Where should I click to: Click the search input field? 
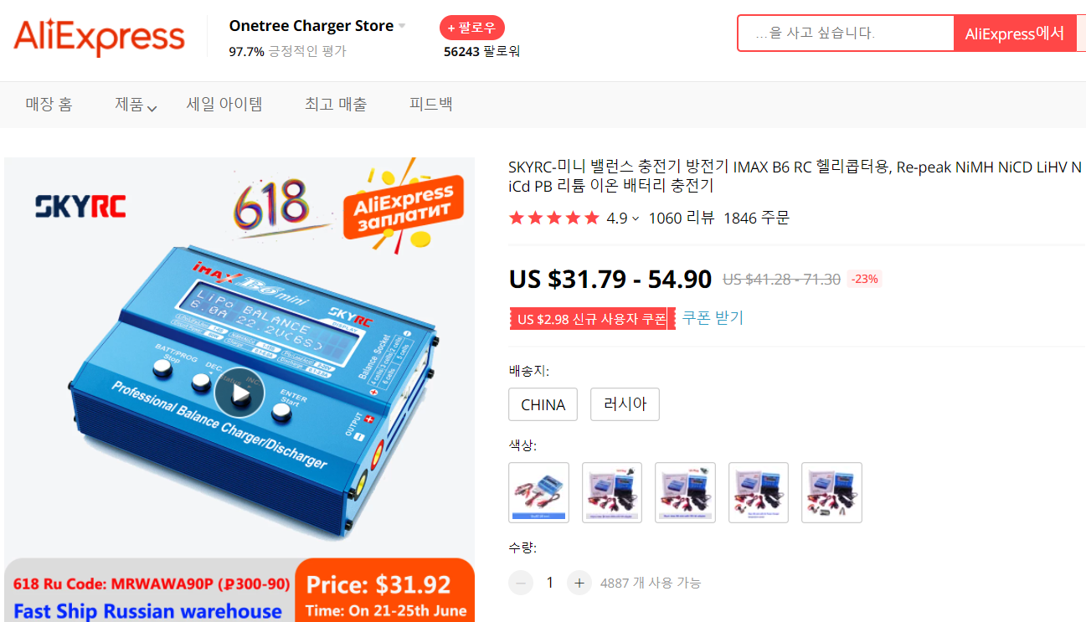tap(846, 33)
